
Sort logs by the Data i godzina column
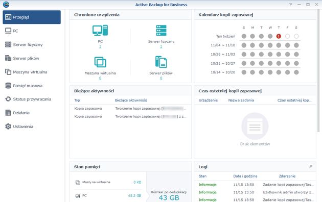coord(245,176)
